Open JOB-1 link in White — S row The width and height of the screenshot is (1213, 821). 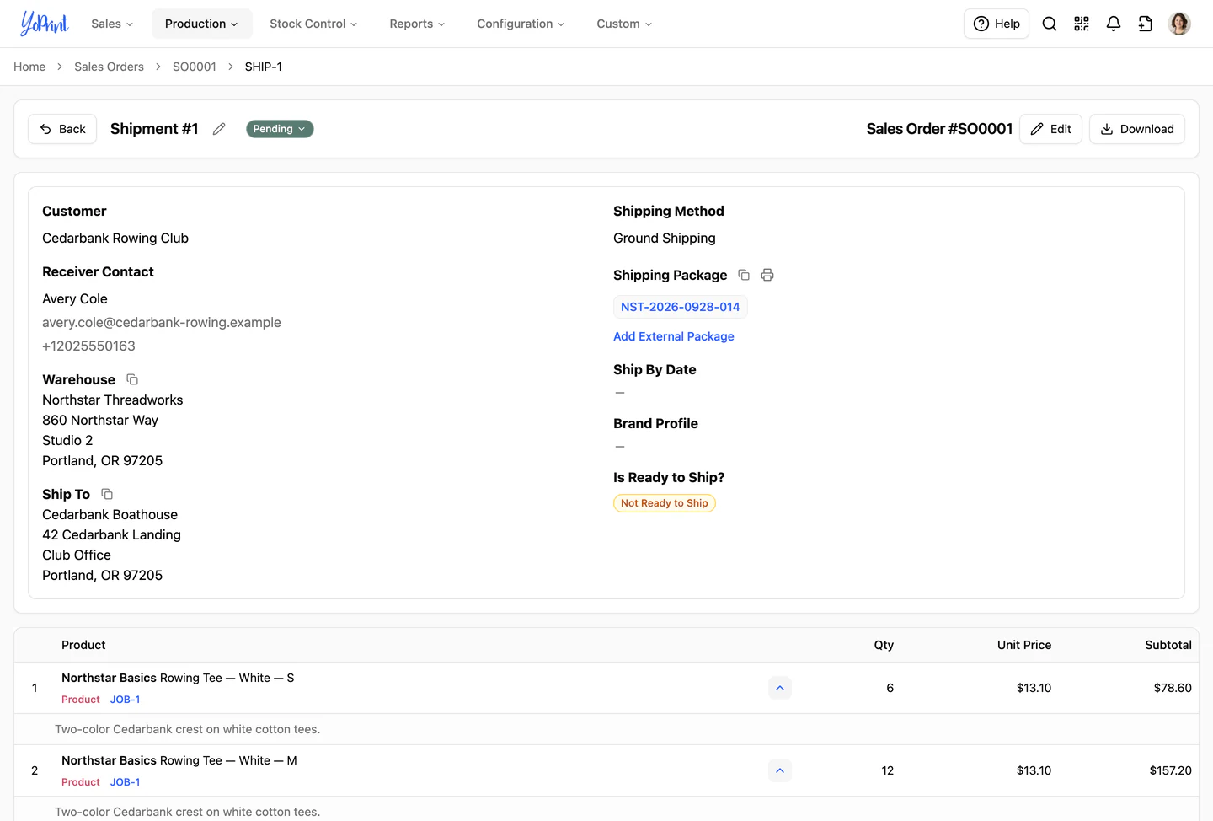click(x=126, y=700)
